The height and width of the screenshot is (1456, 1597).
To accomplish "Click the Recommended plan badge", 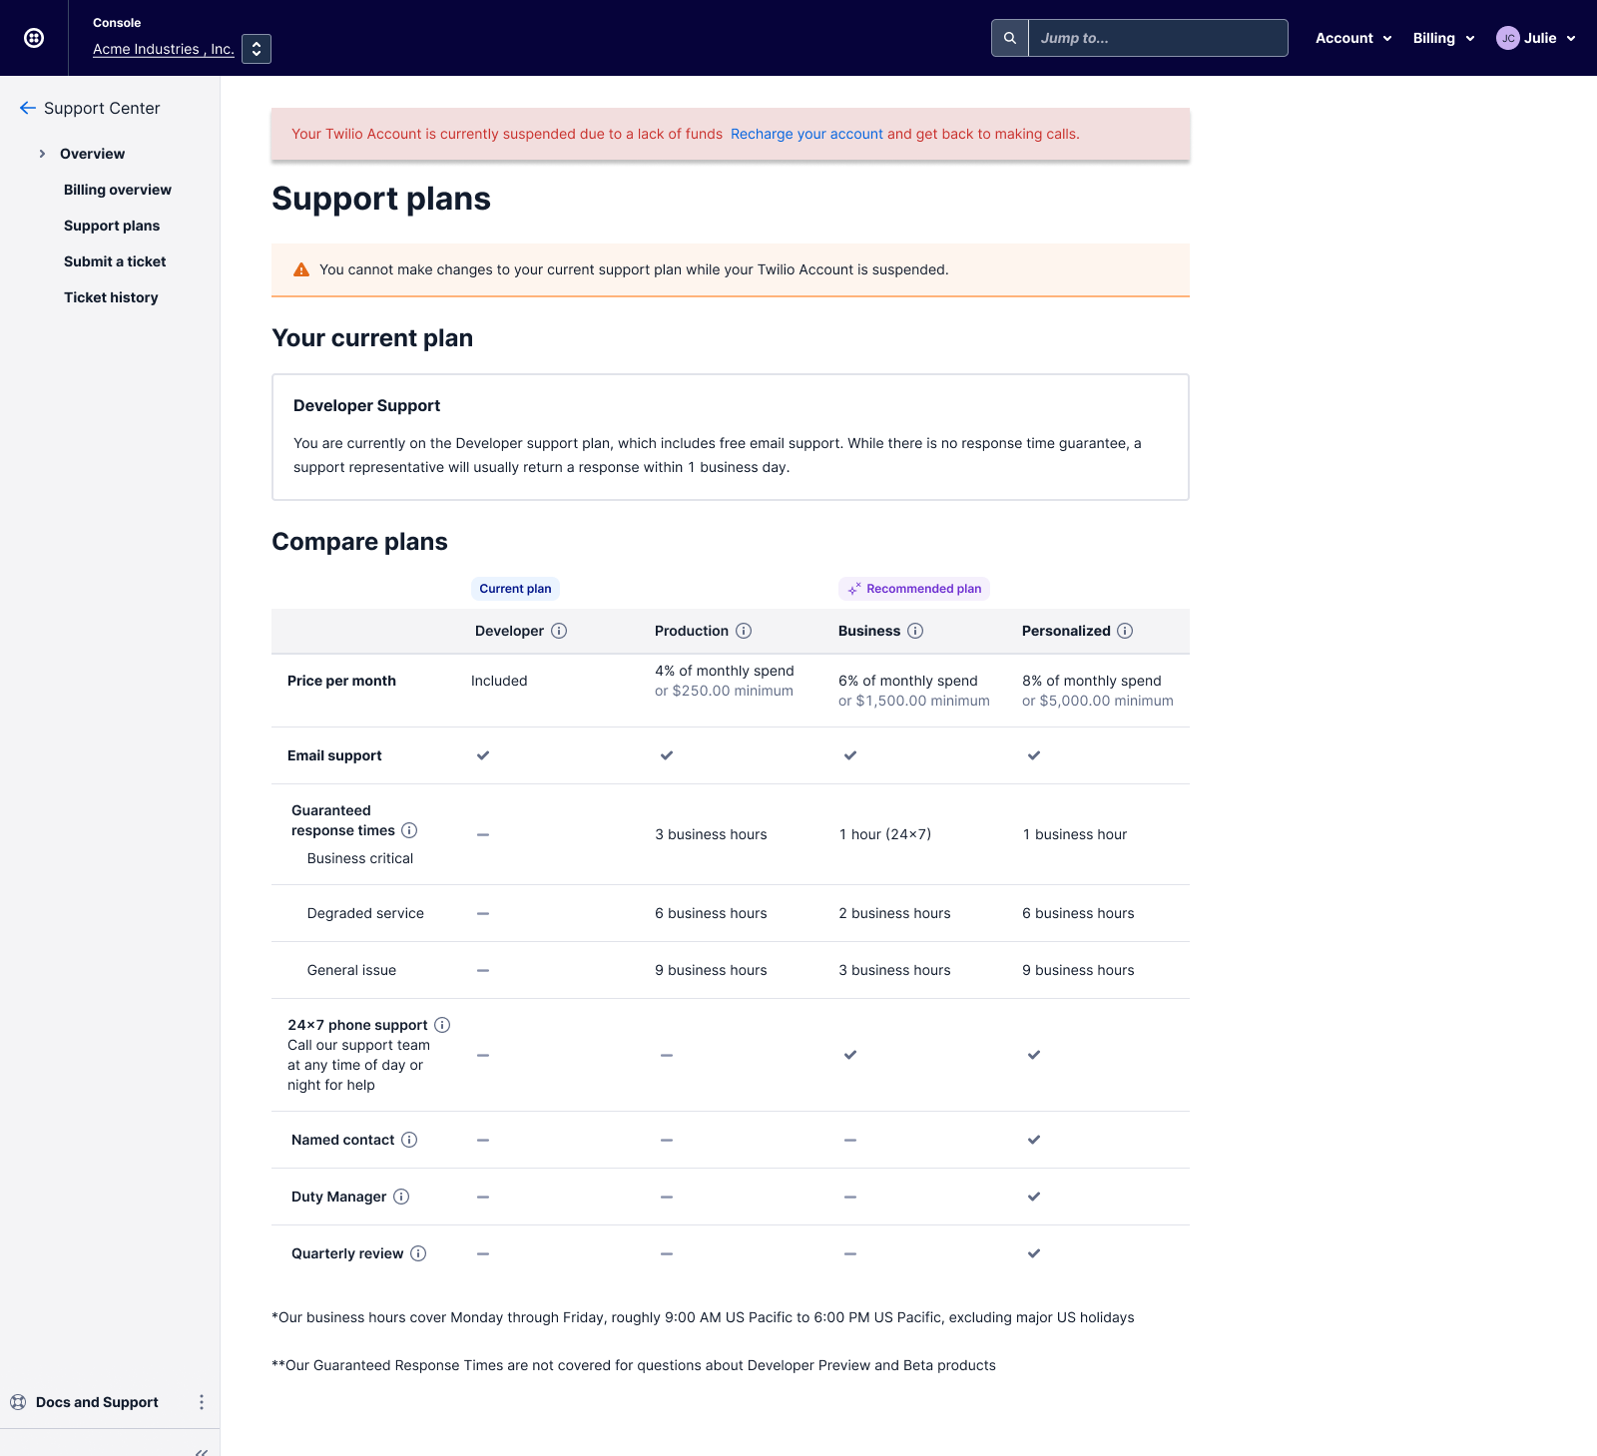I will click(x=914, y=589).
